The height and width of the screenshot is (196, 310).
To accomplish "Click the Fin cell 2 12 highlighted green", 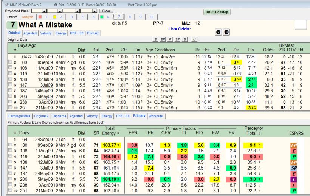I will pyautogui.click(x=252, y=79).
